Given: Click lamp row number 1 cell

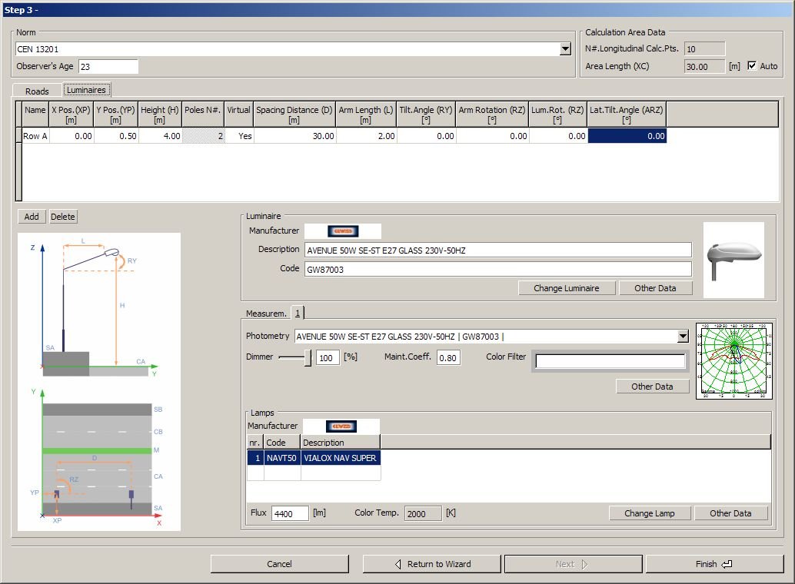Looking at the screenshot, I should 255,458.
